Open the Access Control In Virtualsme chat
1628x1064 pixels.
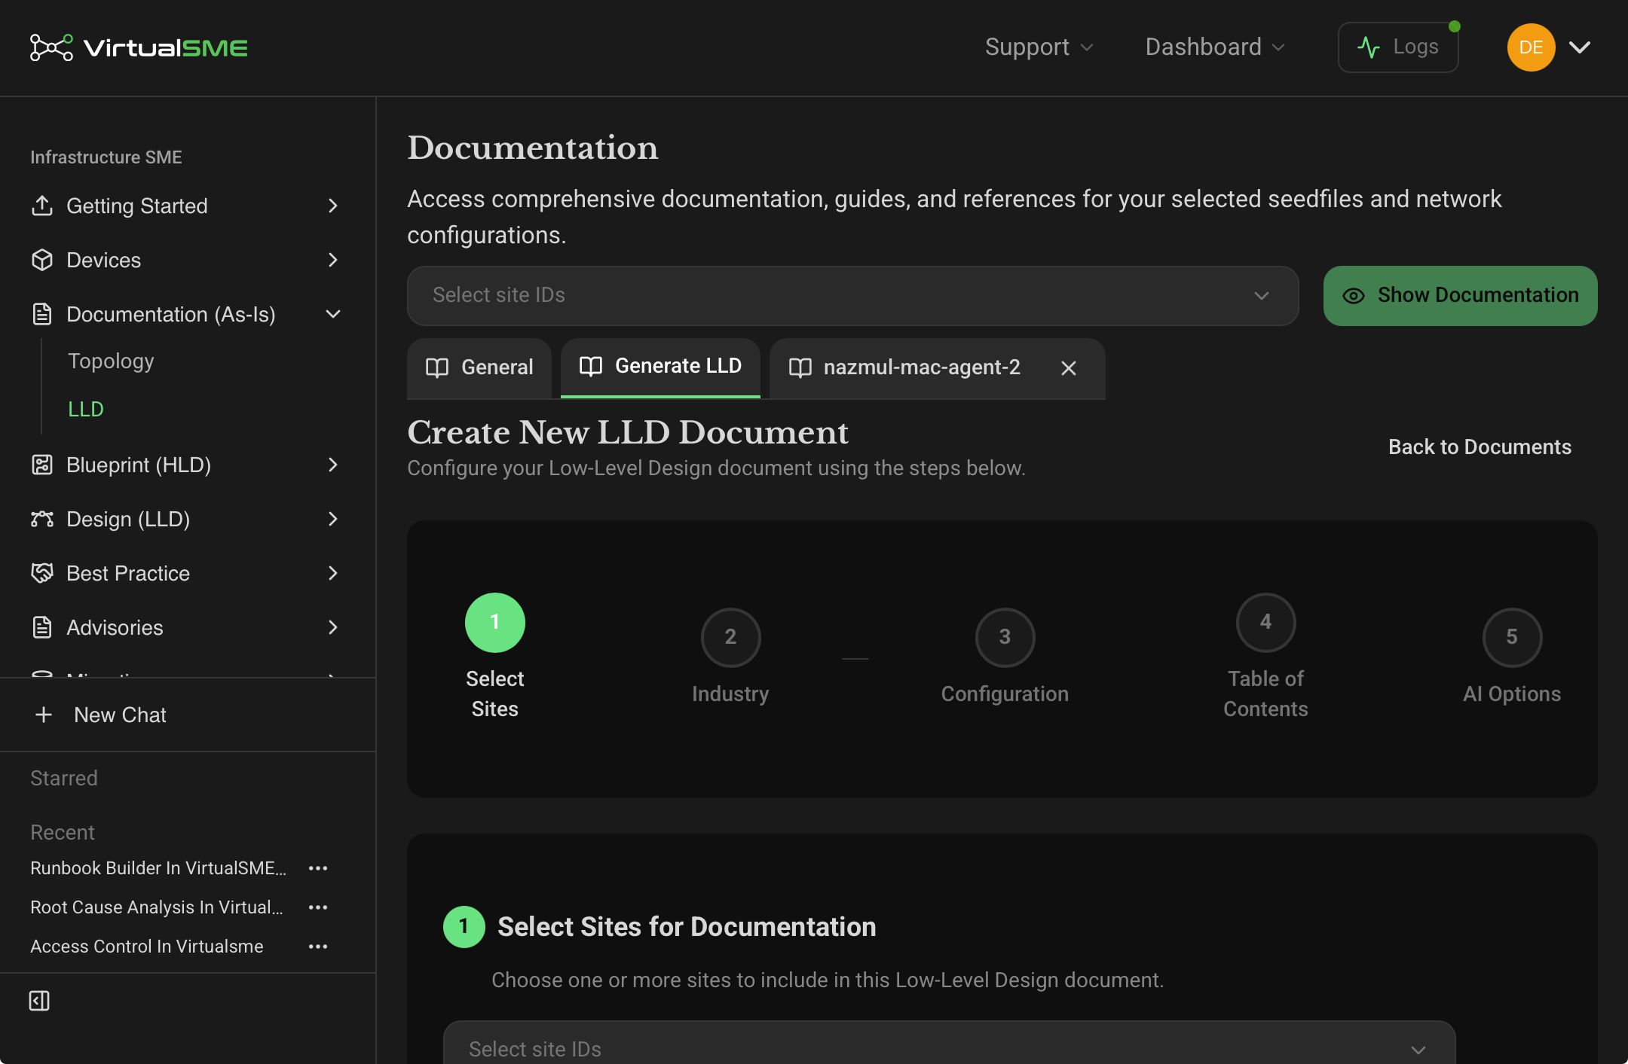(x=147, y=947)
